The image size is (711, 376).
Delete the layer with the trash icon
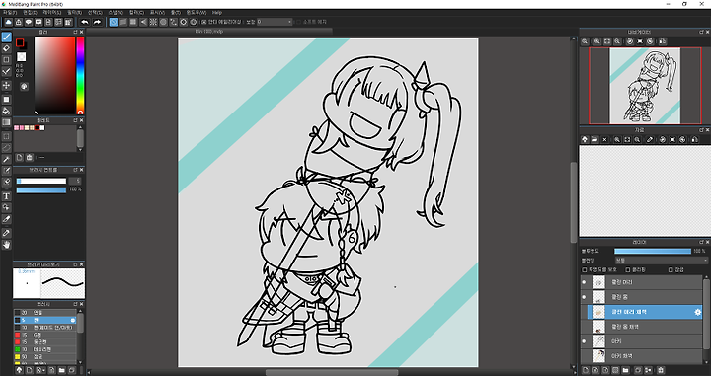[661, 370]
